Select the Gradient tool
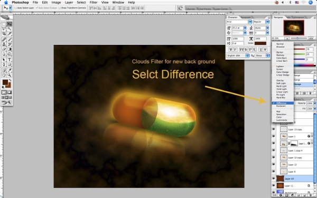Screen dimensions: 317x198 10,49
